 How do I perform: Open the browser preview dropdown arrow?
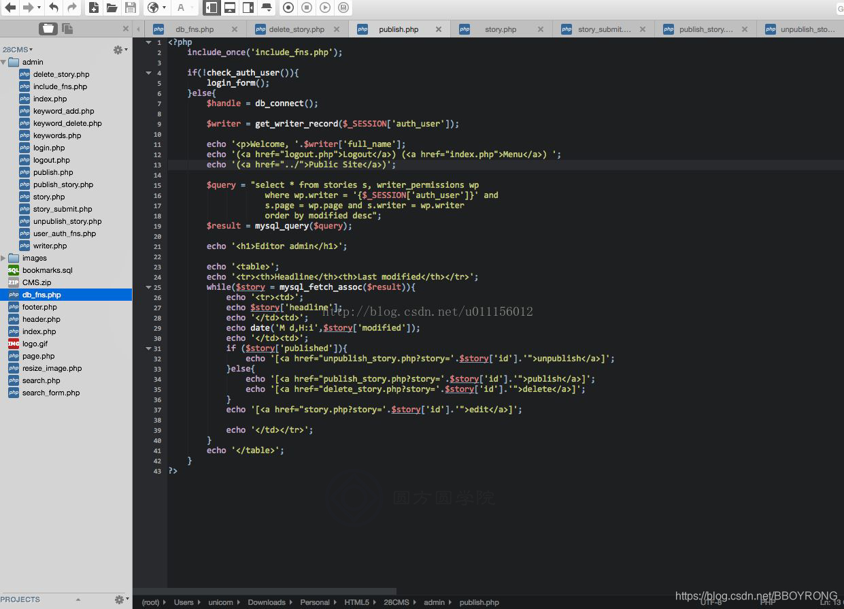(x=164, y=8)
